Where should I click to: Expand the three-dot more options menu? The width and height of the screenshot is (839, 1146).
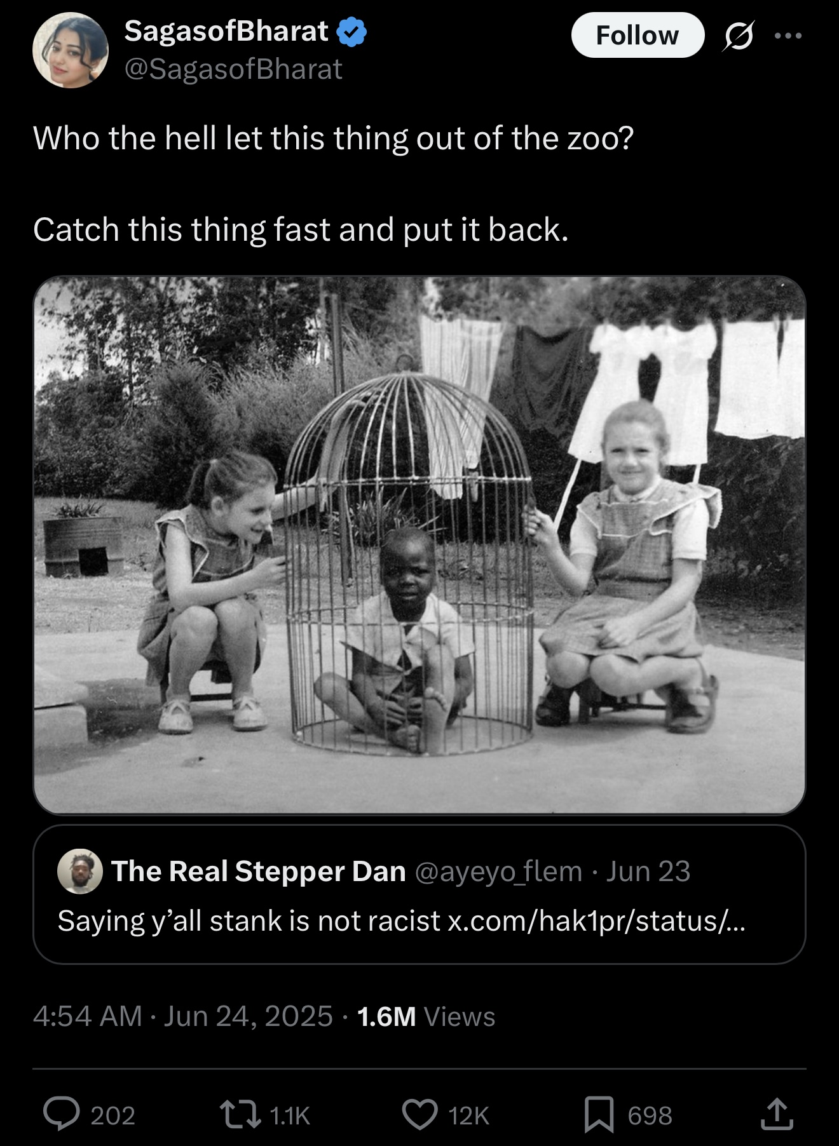(788, 36)
